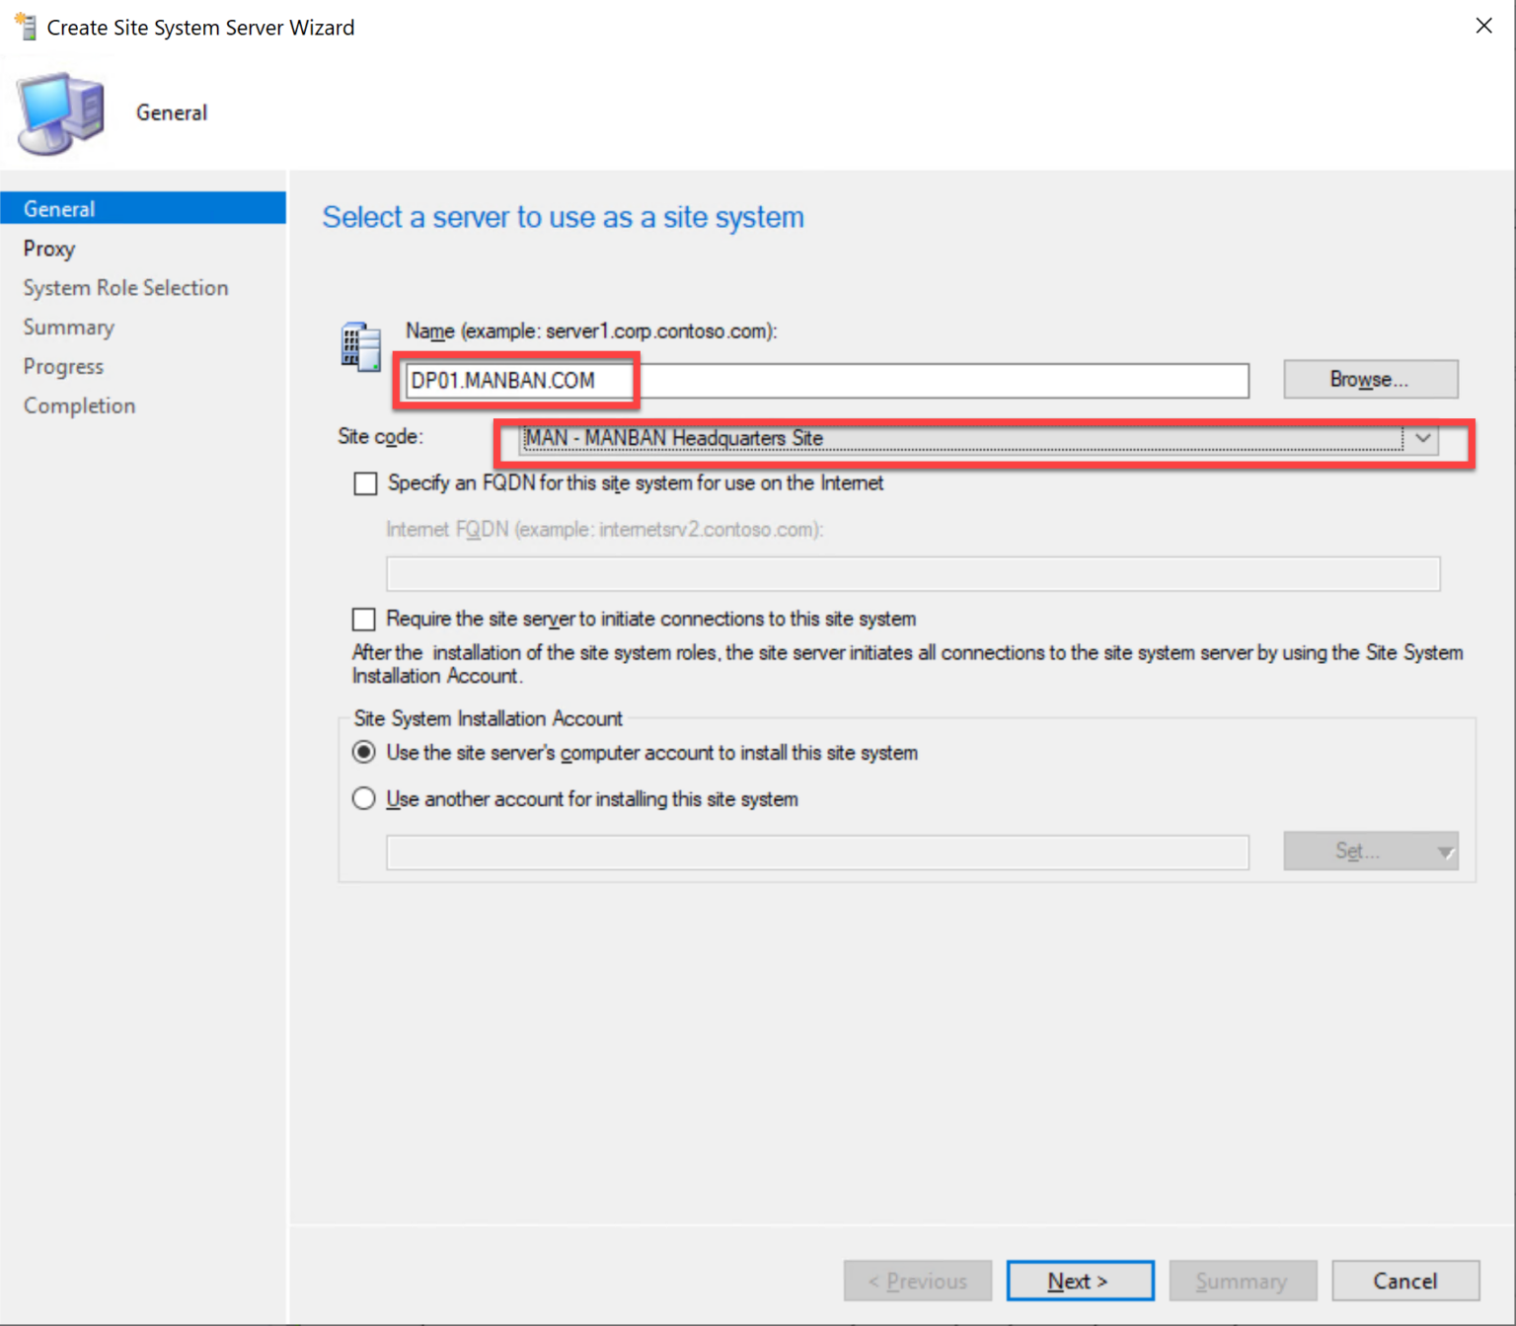Click the General computer monitor icon
1516x1326 pixels.
tap(61, 112)
